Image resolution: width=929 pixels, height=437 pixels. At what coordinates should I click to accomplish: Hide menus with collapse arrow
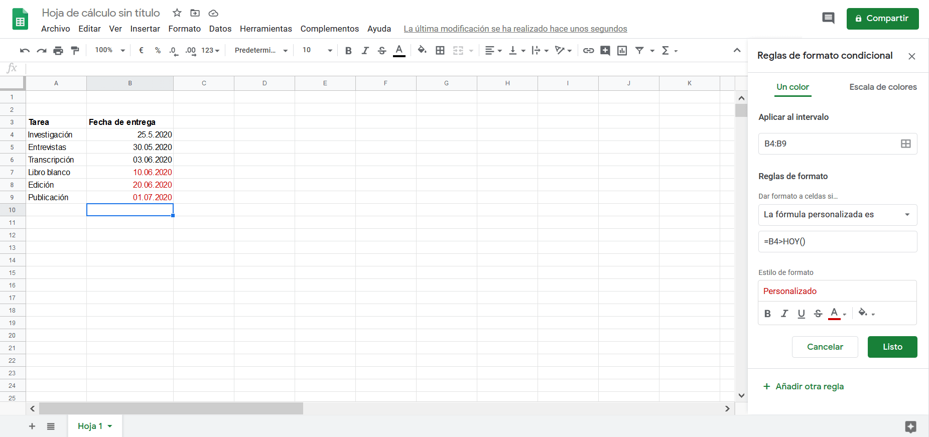737,50
